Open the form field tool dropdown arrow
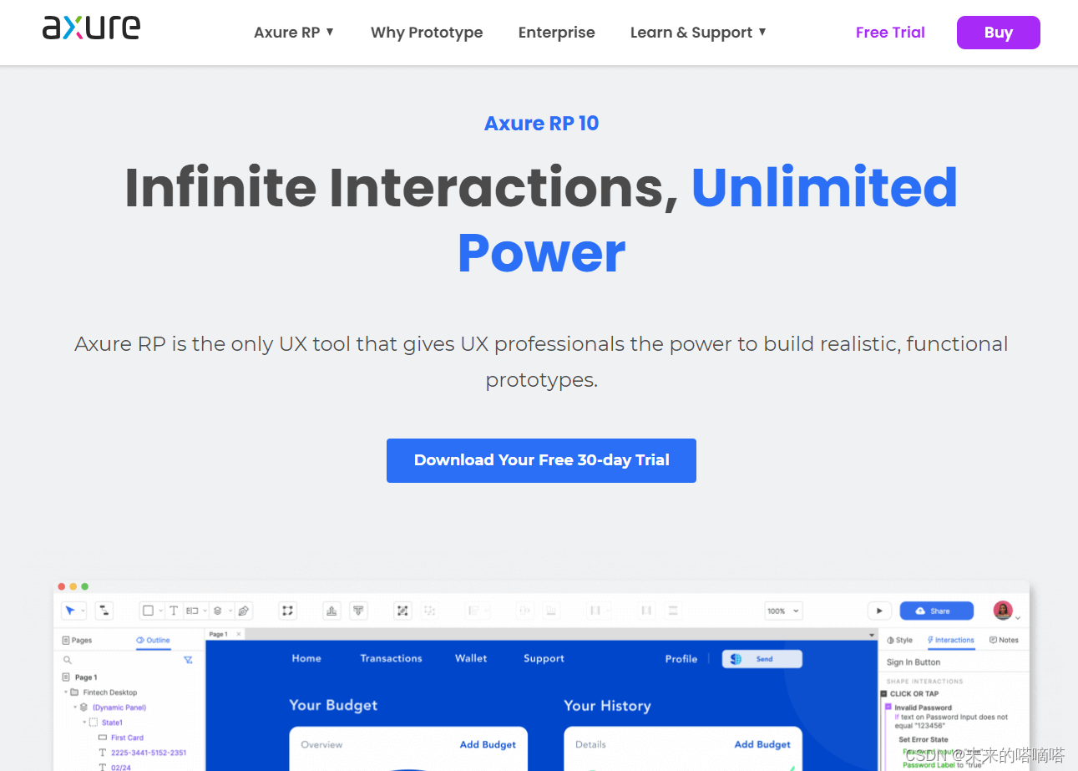 [x=205, y=611]
